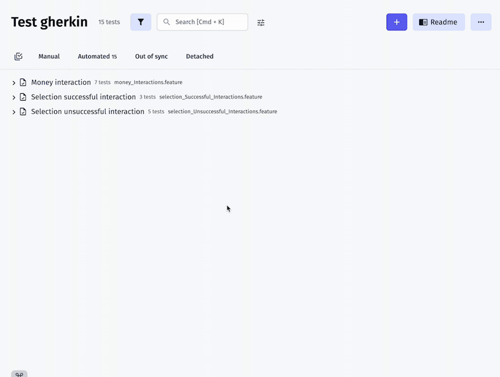Click the command key badge icon
This screenshot has height=377, width=500.
click(x=19, y=374)
